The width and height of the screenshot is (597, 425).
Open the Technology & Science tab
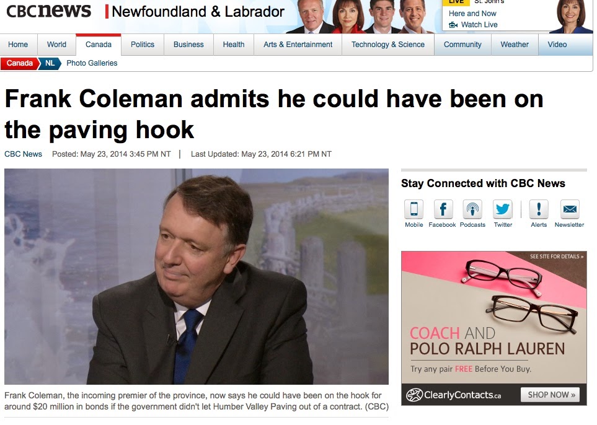388,45
